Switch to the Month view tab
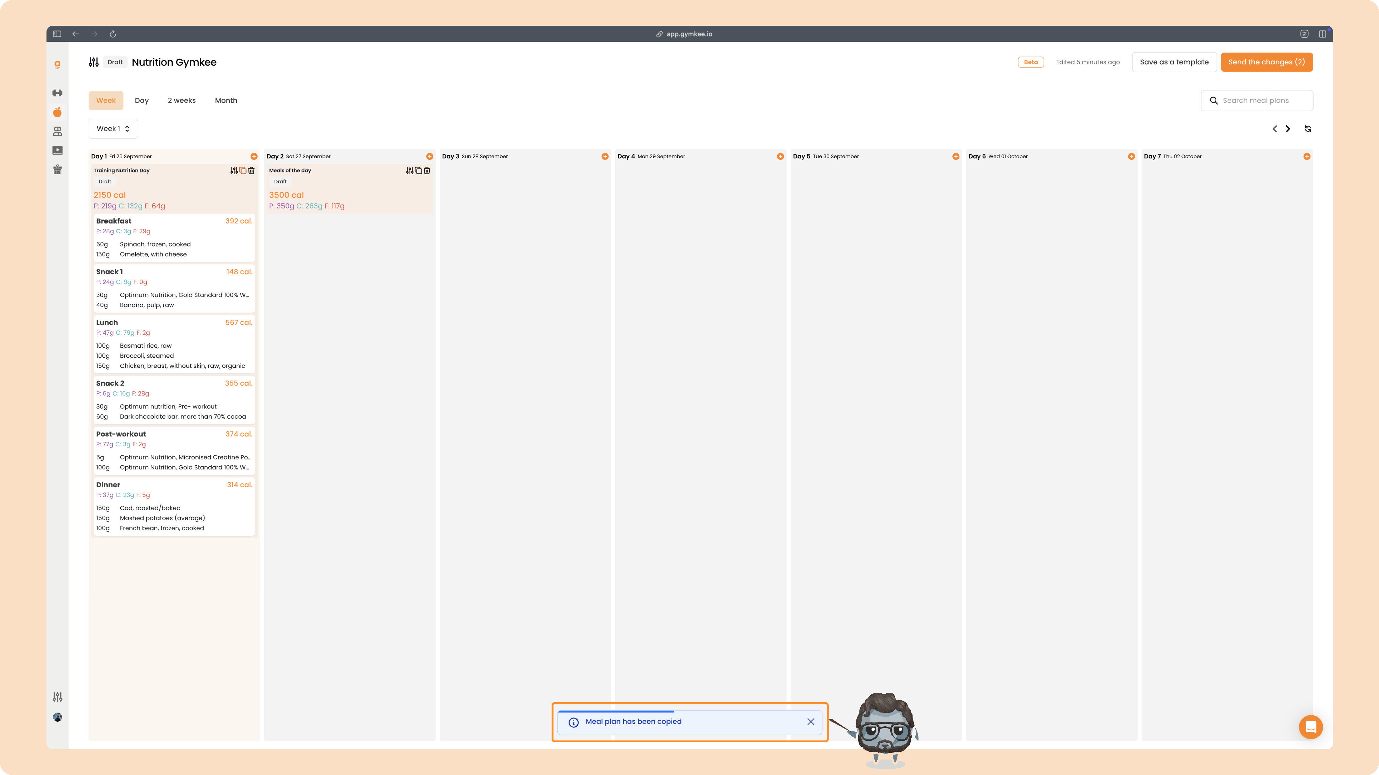 tap(226, 100)
